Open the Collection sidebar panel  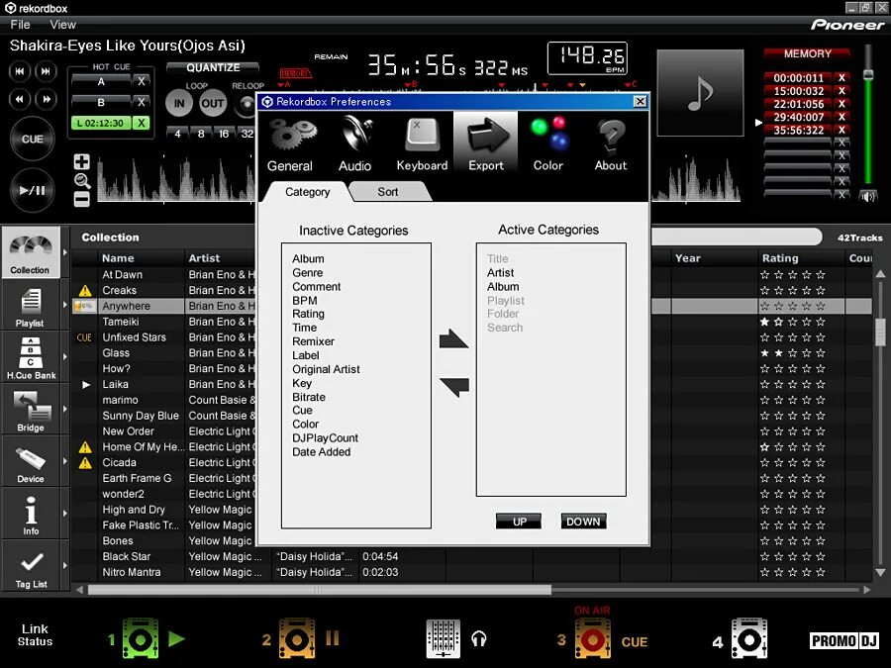[x=31, y=252]
